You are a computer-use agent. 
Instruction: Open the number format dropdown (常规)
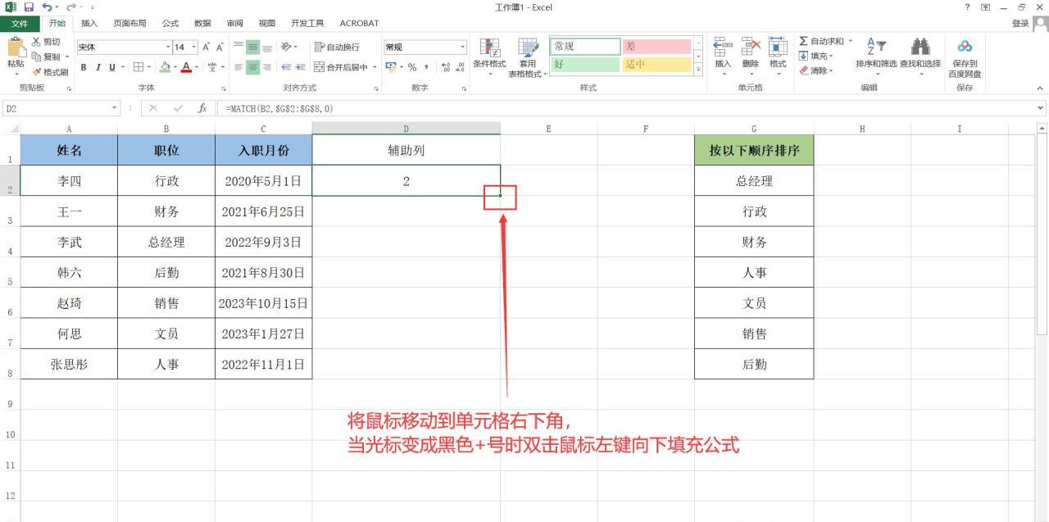click(x=462, y=47)
